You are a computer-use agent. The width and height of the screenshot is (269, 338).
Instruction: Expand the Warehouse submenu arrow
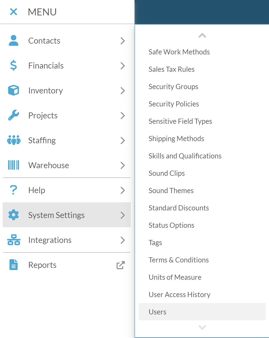point(123,165)
